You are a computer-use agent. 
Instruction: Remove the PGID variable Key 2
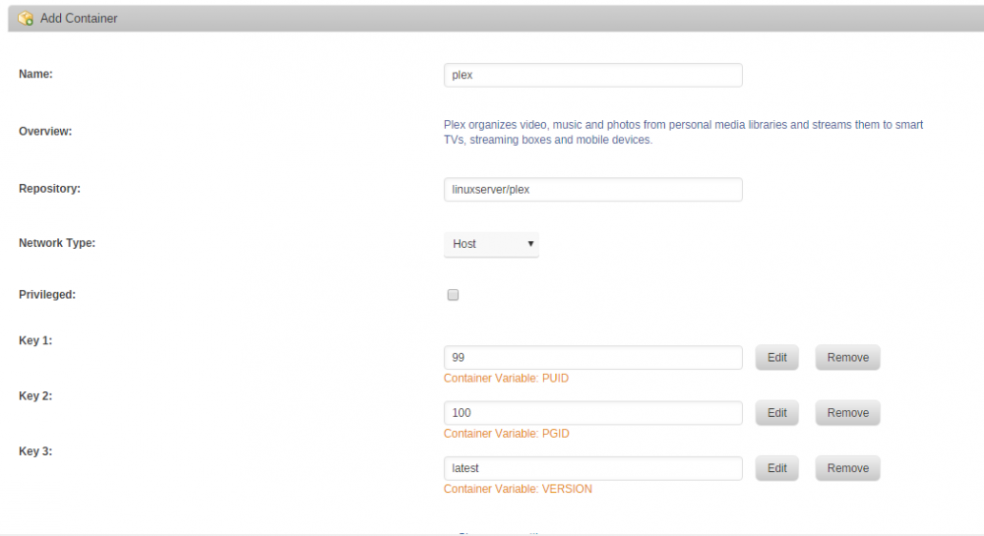tap(848, 412)
